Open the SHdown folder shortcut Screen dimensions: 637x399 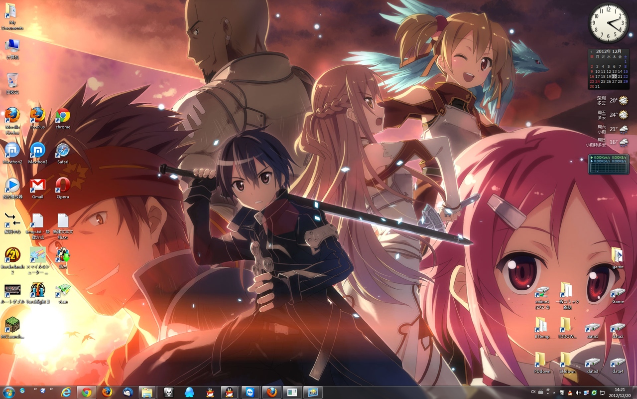pyautogui.click(x=567, y=363)
